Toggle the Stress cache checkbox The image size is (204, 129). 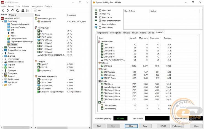tap(100, 17)
